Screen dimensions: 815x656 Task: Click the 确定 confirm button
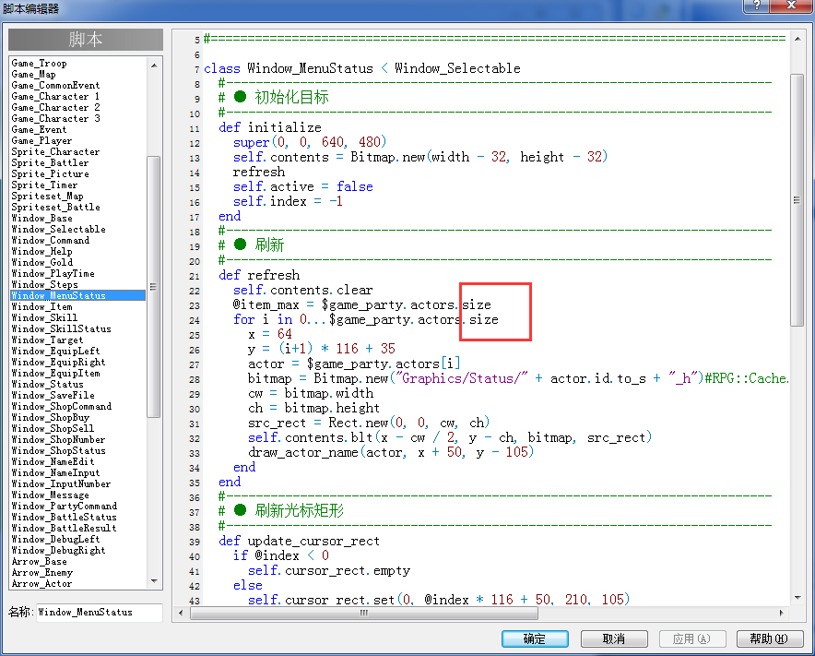535,638
